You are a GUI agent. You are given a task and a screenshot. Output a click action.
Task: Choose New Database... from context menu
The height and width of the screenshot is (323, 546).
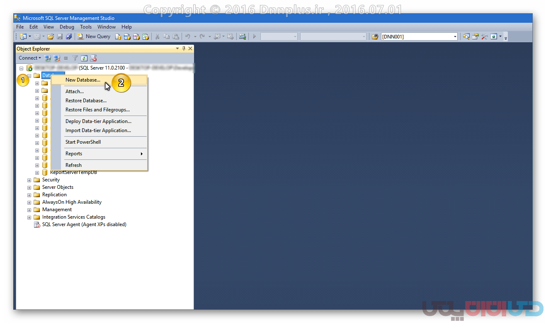(x=83, y=80)
